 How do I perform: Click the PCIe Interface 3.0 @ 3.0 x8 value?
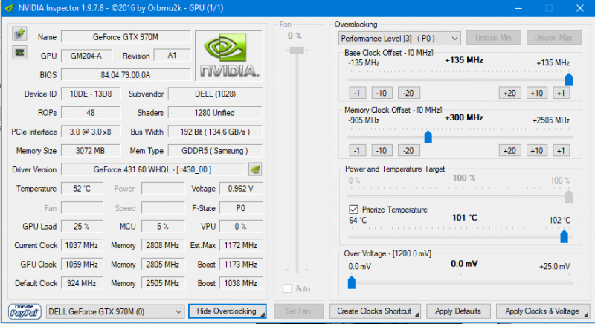(x=91, y=132)
